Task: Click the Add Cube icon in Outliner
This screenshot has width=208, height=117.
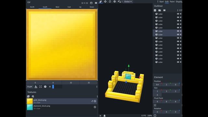Action: (155, 10)
